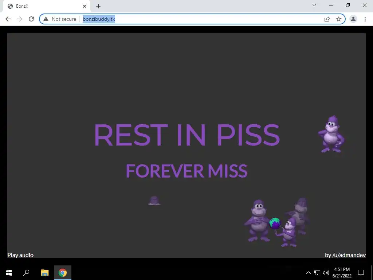Show hidden system tray icons

click(308, 273)
